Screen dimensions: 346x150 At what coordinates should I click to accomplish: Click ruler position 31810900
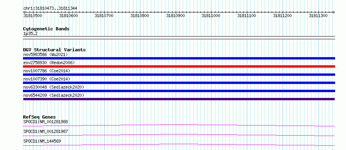pyautogui.click(x=175, y=16)
